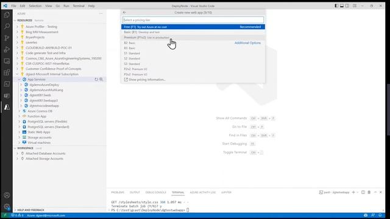Screen dimensions: 390x219
Task: Expand Azure Profiler - Testing subscription
Action: coord(18,27)
